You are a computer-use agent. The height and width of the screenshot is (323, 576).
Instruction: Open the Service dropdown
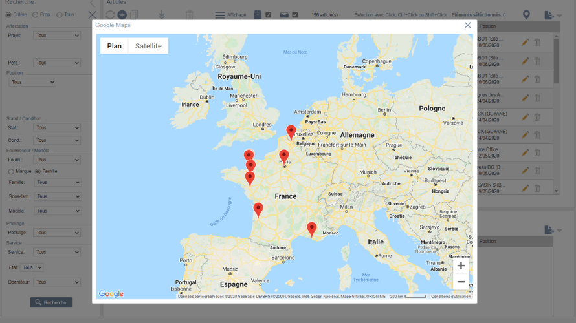pyautogui.click(x=57, y=252)
